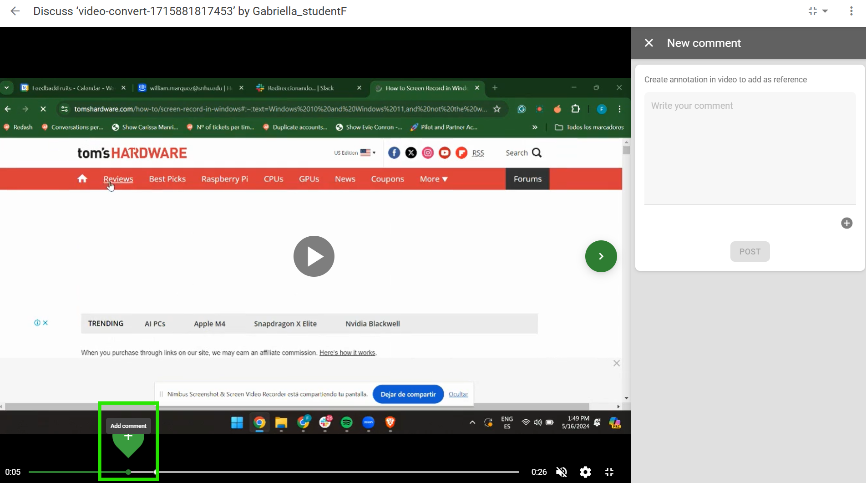The width and height of the screenshot is (866, 483).
Task: Stop loading the page with X button
Action: (x=43, y=109)
